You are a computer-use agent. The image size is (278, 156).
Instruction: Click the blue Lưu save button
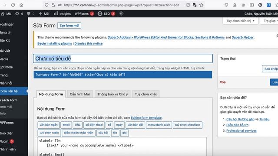tap(274, 82)
